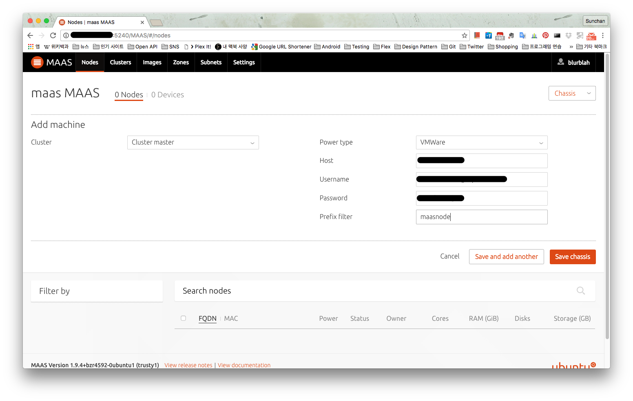This screenshot has height=401, width=633.
Task: Open the Plex It! bookmark
Action: tap(197, 46)
